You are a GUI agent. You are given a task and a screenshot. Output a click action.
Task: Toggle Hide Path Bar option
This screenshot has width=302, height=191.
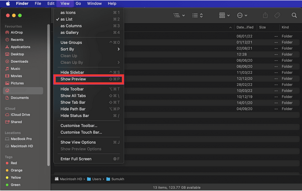[89, 109]
